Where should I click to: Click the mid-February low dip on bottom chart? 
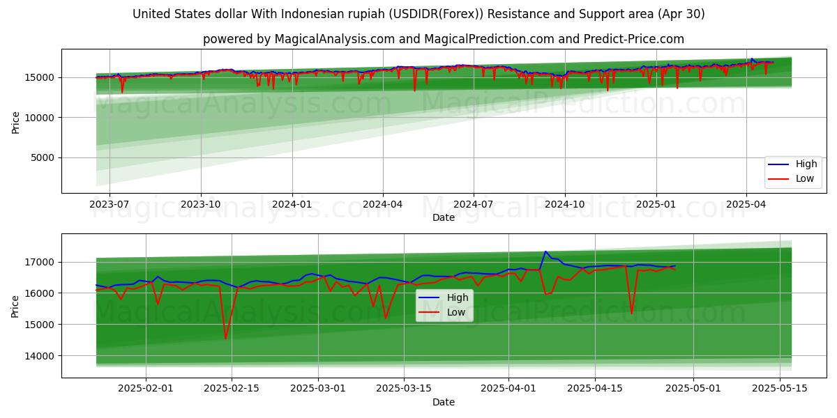coord(225,337)
